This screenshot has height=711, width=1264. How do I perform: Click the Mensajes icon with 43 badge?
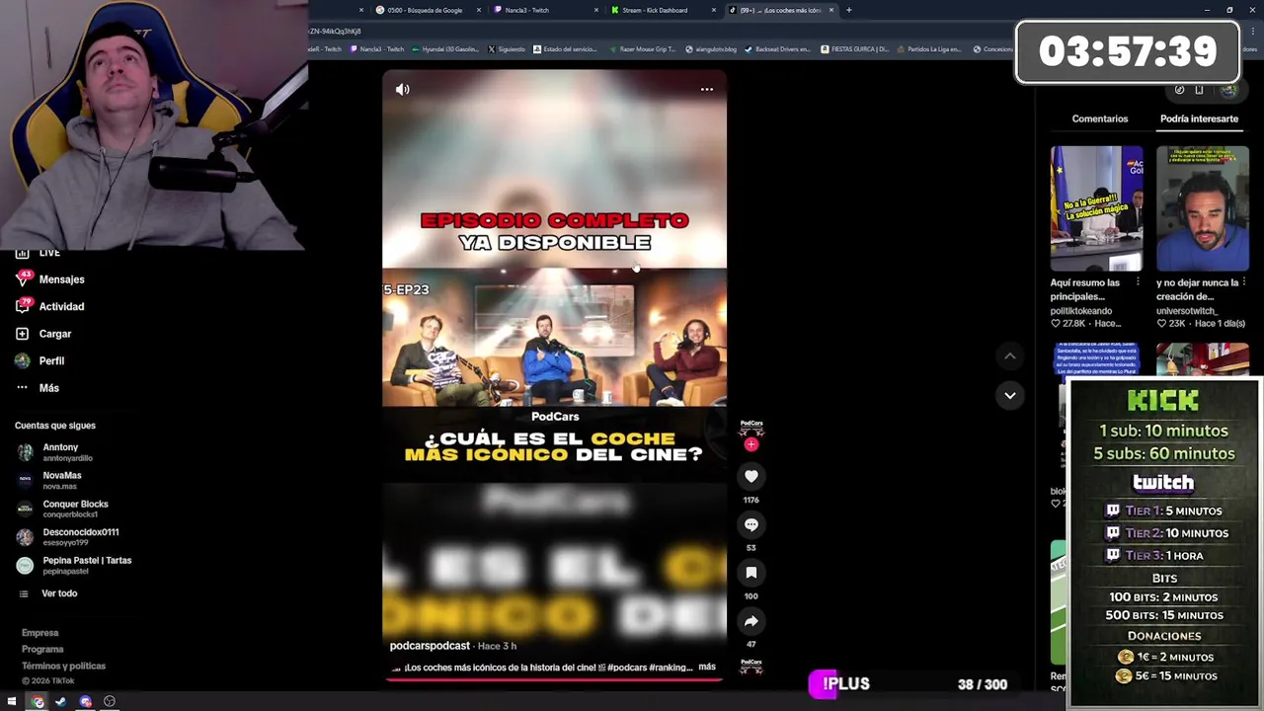[23, 279]
